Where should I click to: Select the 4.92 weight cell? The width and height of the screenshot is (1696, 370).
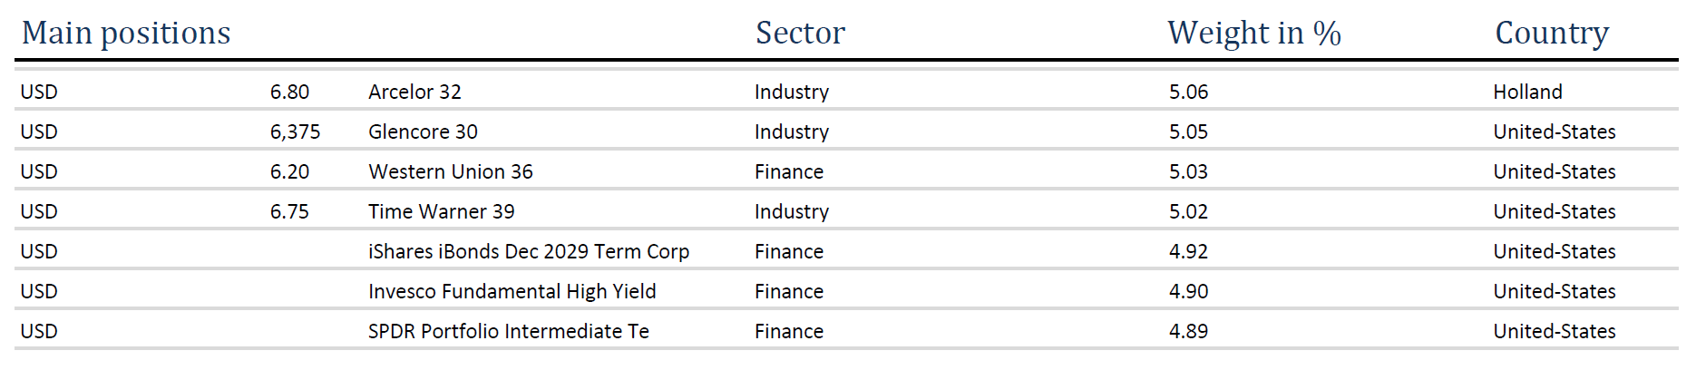(x=1188, y=251)
